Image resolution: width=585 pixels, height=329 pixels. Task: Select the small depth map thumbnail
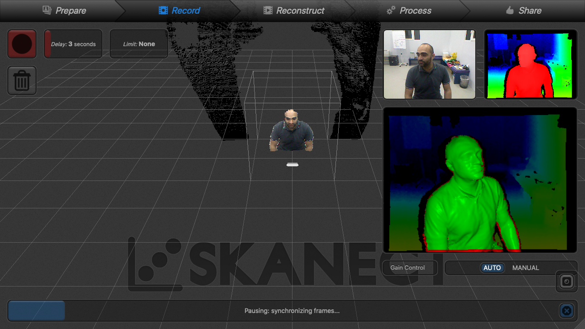click(x=530, y=64)
